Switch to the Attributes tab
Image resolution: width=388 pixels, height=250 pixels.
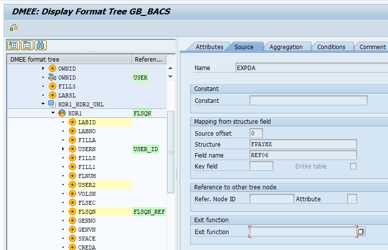(209, 47)
